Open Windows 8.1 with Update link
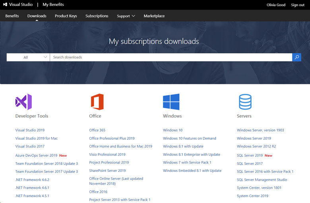Viewport: 310px width, 203px height. click(183, 146)
